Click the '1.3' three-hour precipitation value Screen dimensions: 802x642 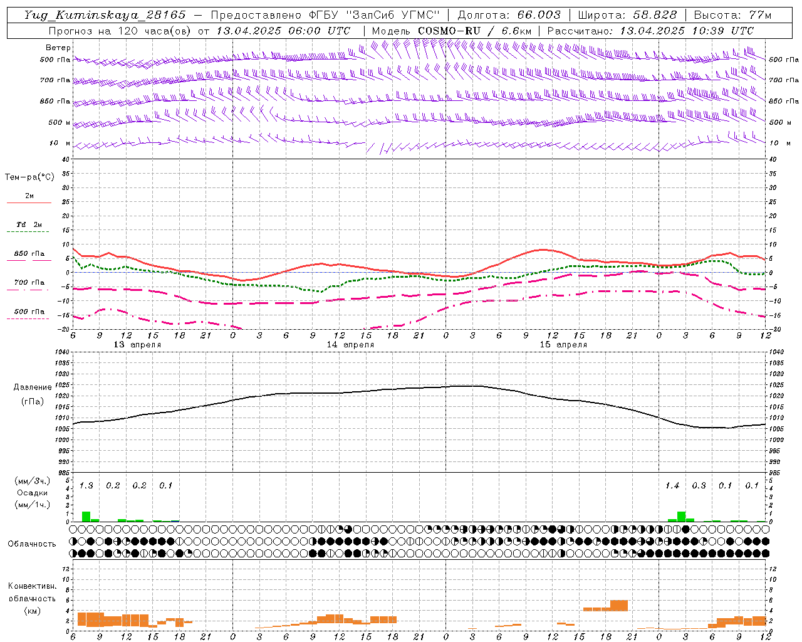pyautogui.click(x=86, y=486)
